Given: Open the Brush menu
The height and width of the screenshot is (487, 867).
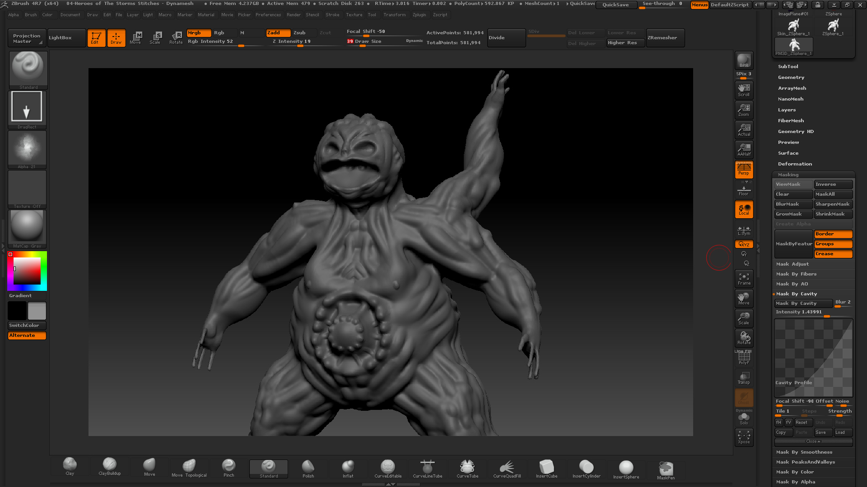Looking at the screenshot, I should tap(31, 15).
